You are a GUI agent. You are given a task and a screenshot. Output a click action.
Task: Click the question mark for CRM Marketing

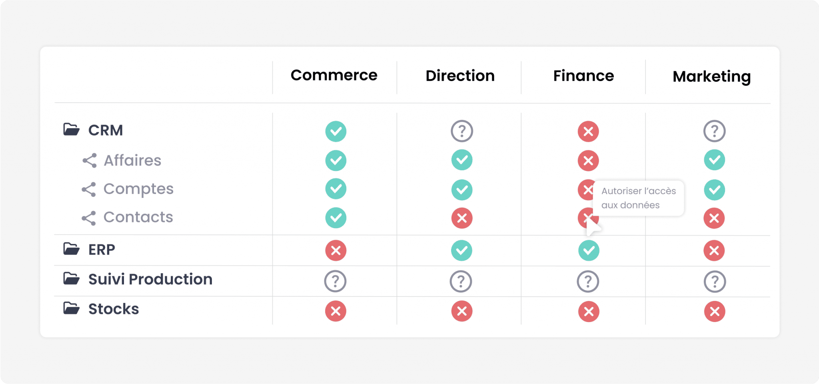click(x=715, y=131)
